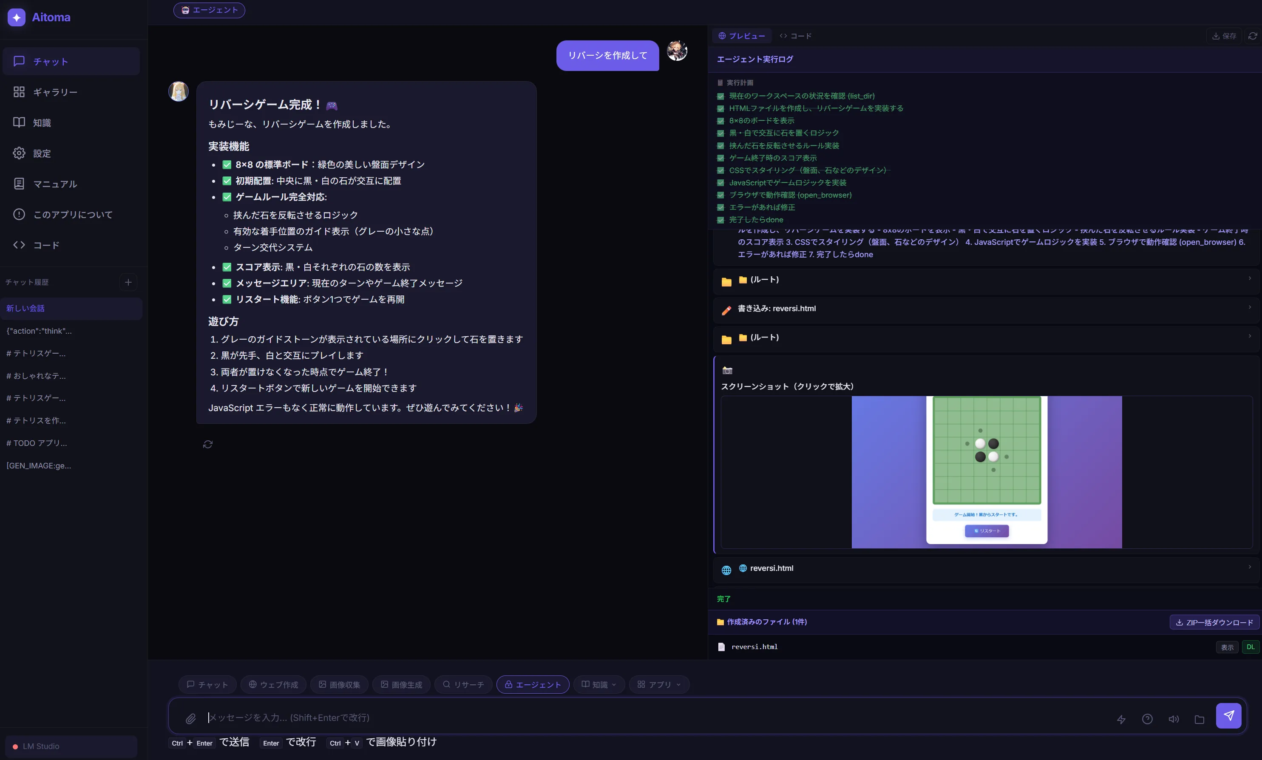
Task: Start new chat with plus icon
Action: pos(128,282)
